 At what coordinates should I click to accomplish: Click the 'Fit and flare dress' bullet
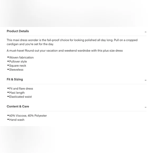[21, 89]
